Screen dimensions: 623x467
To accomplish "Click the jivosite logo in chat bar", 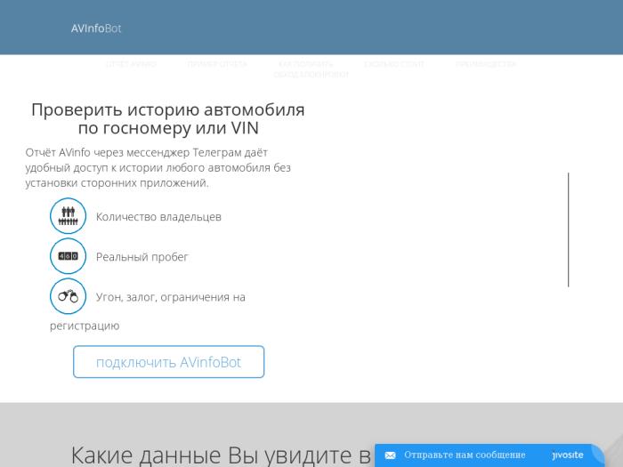I will coord(568,455).
